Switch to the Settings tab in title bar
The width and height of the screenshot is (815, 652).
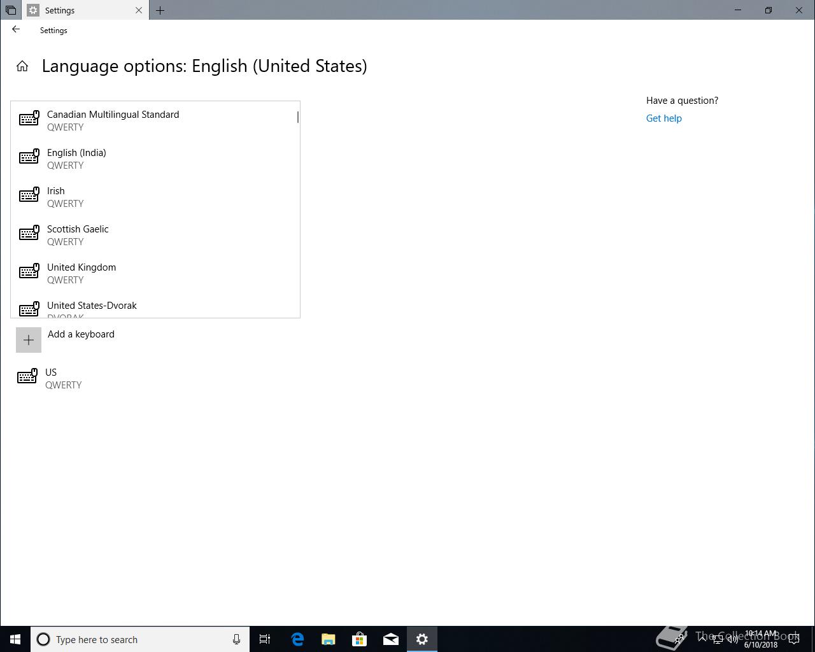click(86, 10)
